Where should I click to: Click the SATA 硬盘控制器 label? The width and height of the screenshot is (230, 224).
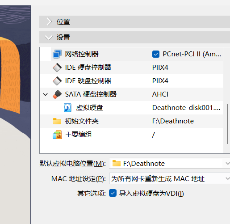(x=91, y=94)
